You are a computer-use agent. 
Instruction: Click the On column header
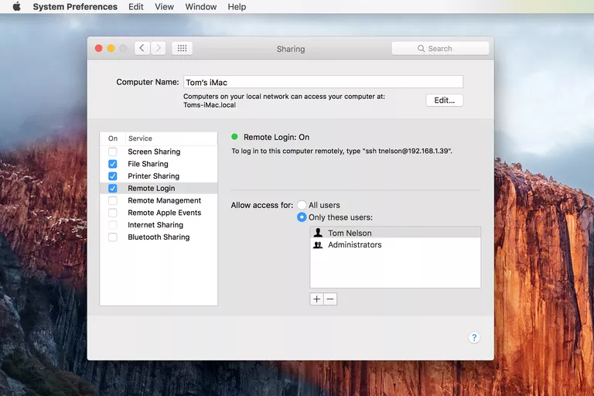(113, 138)
